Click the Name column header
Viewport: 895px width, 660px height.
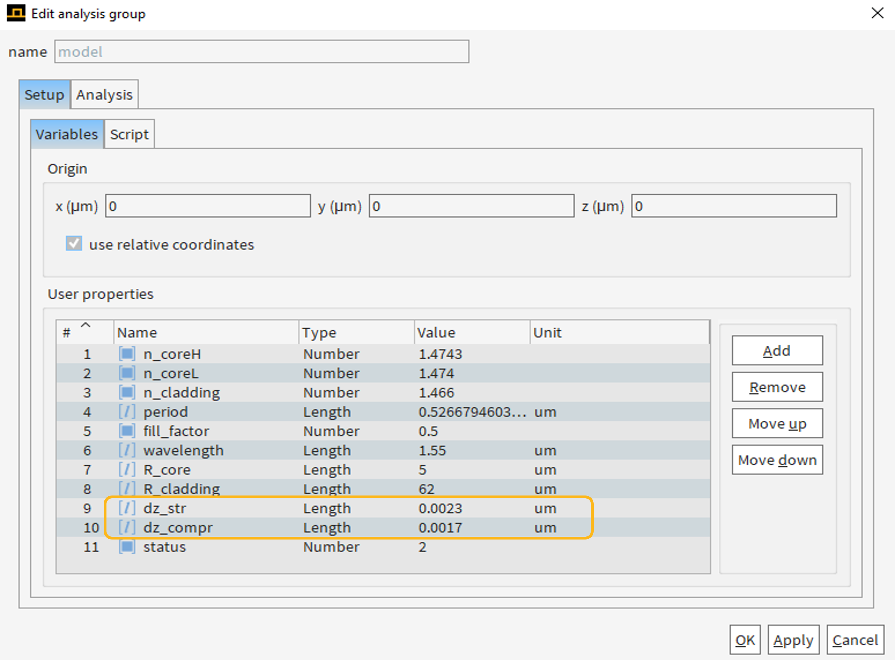pyautogui.click(x=206, y=332)
